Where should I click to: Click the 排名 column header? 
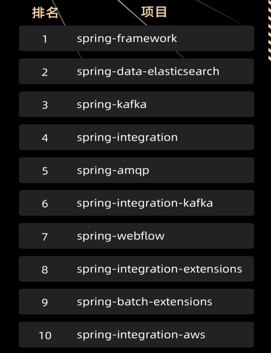pos(45,12)
